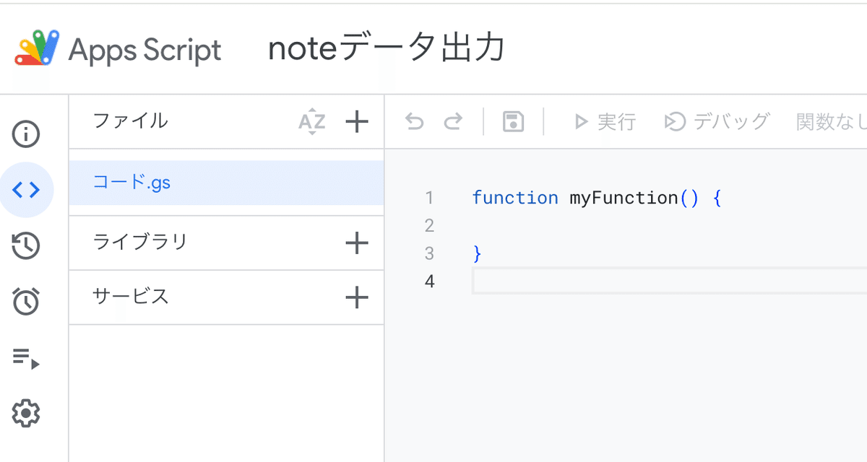Screen dimensions: 867x462
Task: Open project settings gear icon
Action: point(26,414)
